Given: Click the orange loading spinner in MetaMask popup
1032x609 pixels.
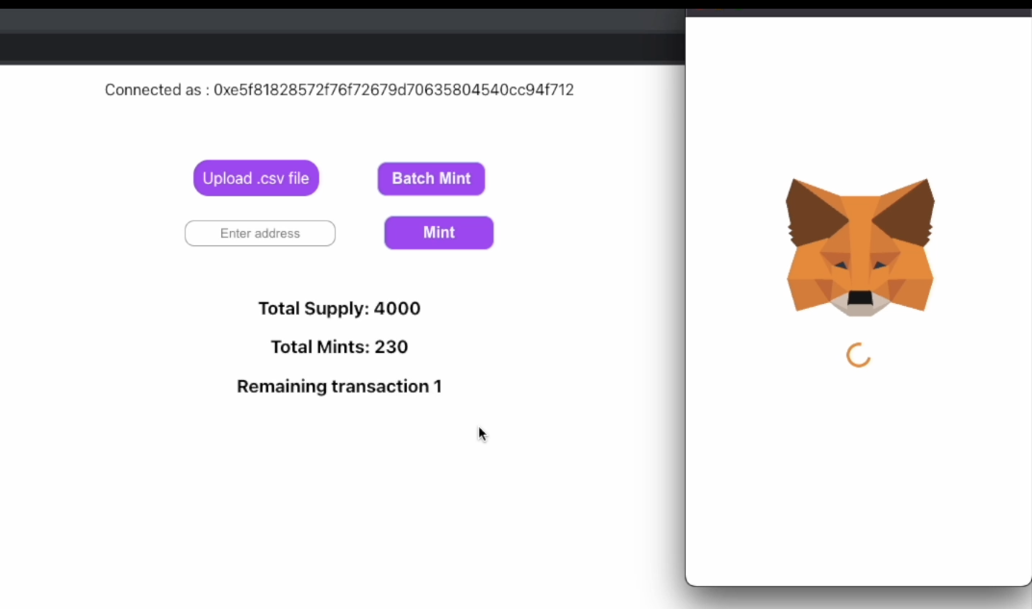Looking at the screenshot, I should 859,354.
